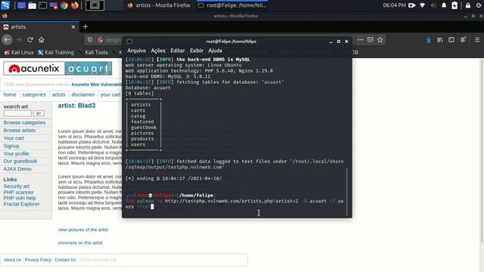Click the workspace switcher thumbnail
The image size is (484, 272).
pyautogui.click(x=95, y=5)
